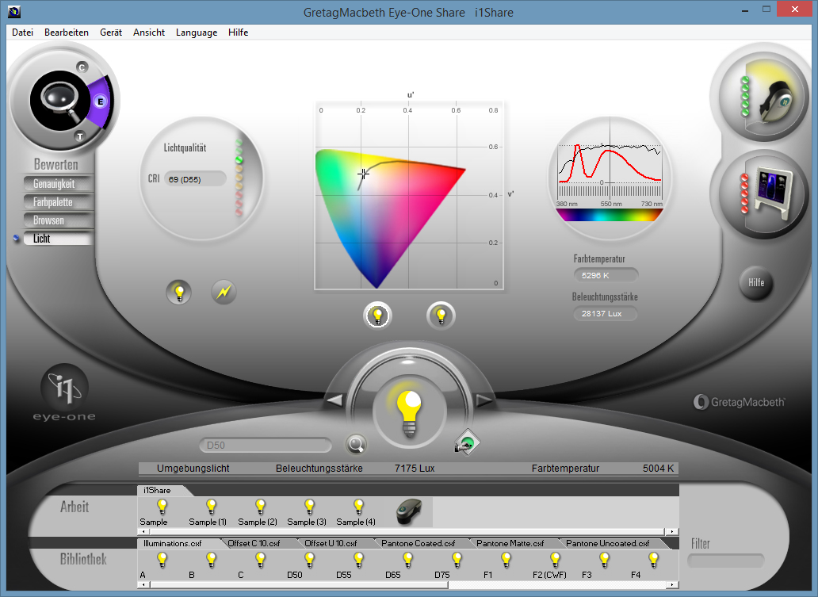Click the plain bulb icon under chromaticity diagram

pyautogui.click(x=441, y=316)
